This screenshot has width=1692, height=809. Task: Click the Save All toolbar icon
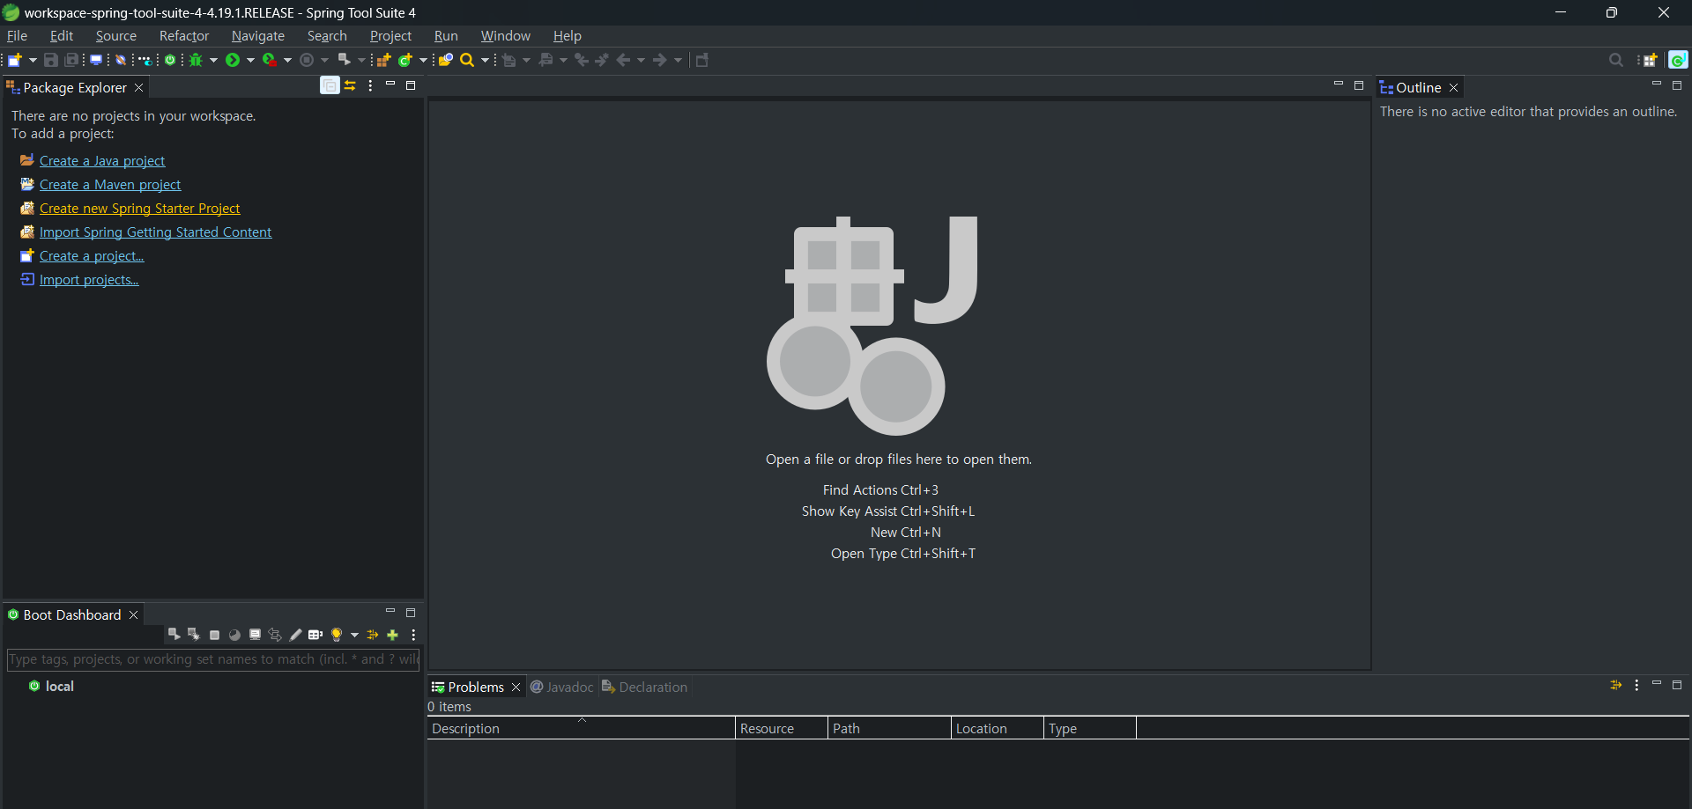(x=71, y=60)
